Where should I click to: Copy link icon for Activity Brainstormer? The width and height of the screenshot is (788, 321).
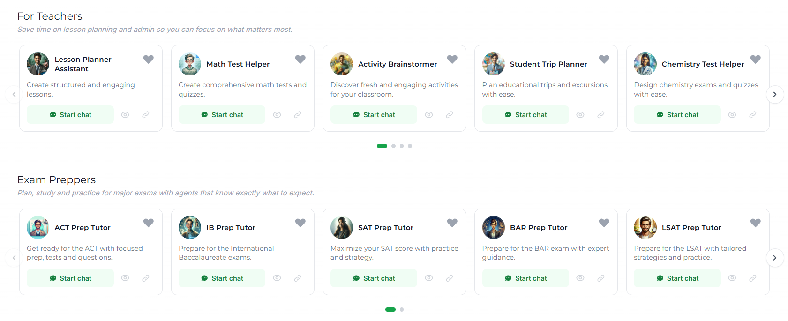450,115
